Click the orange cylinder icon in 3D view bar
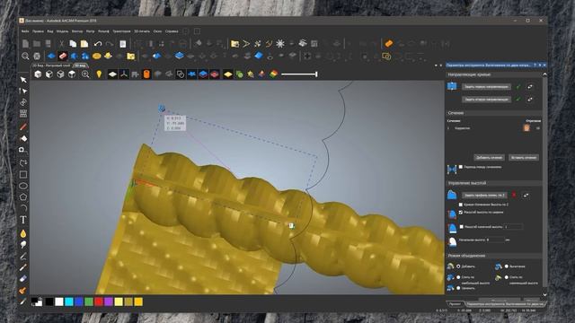Screen dimensions: 575x323 click(x=146, y=74)
